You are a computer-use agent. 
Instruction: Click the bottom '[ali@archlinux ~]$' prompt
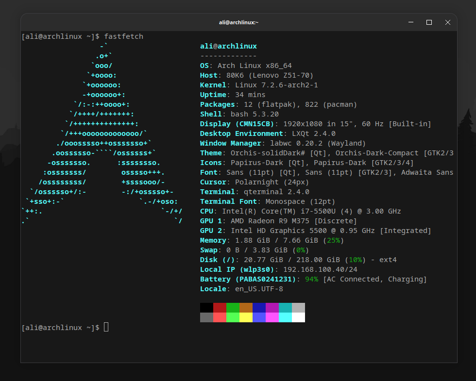[61, 328]
